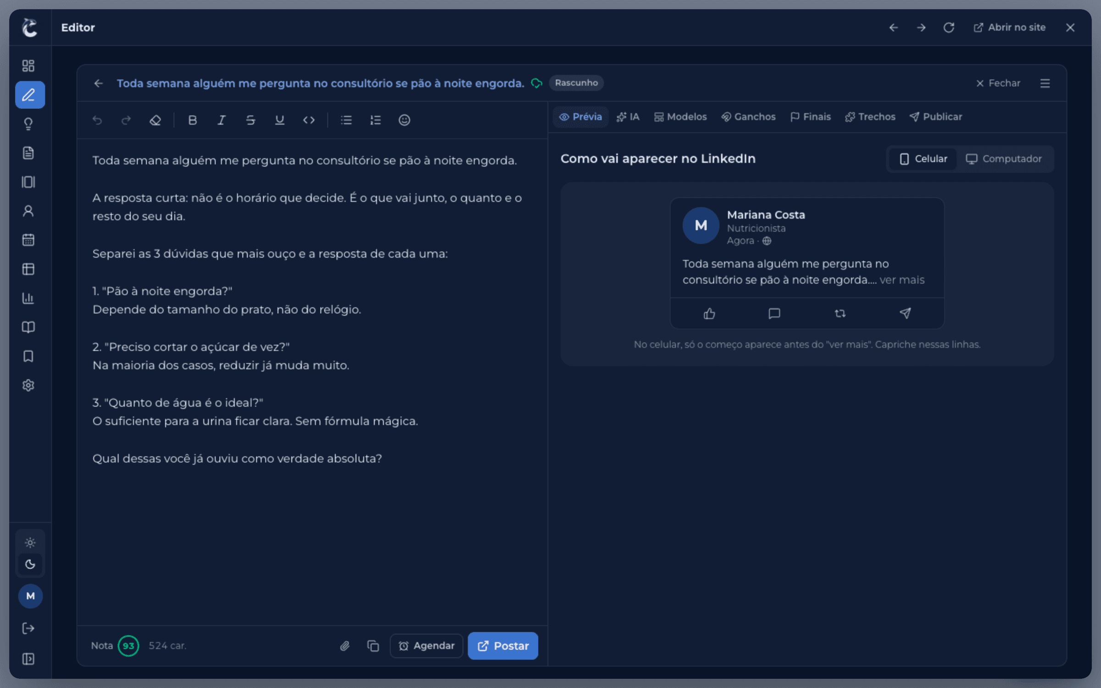Click the copy post icon
The width and height of the screenshot is (1101, 688).
373,646
